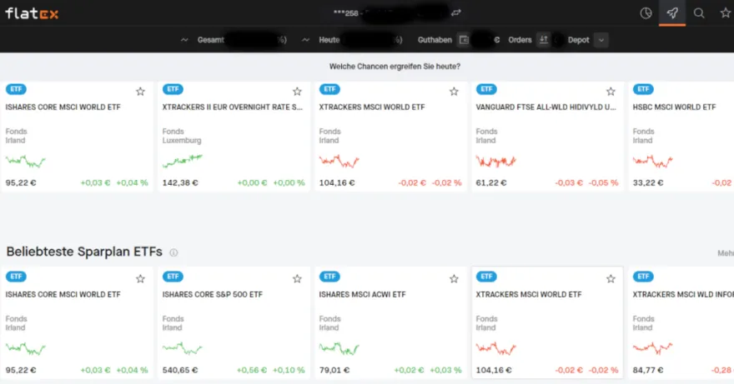Click the trend icon beside Heute
734x384 pixels.
(x=305, y=40)
